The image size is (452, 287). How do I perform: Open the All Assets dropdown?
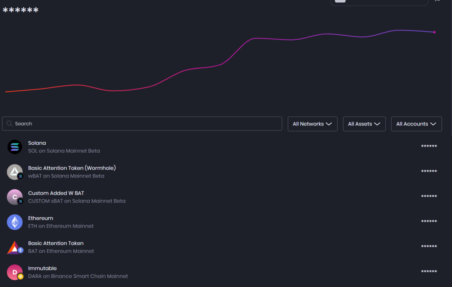click(x=364, y=124)
